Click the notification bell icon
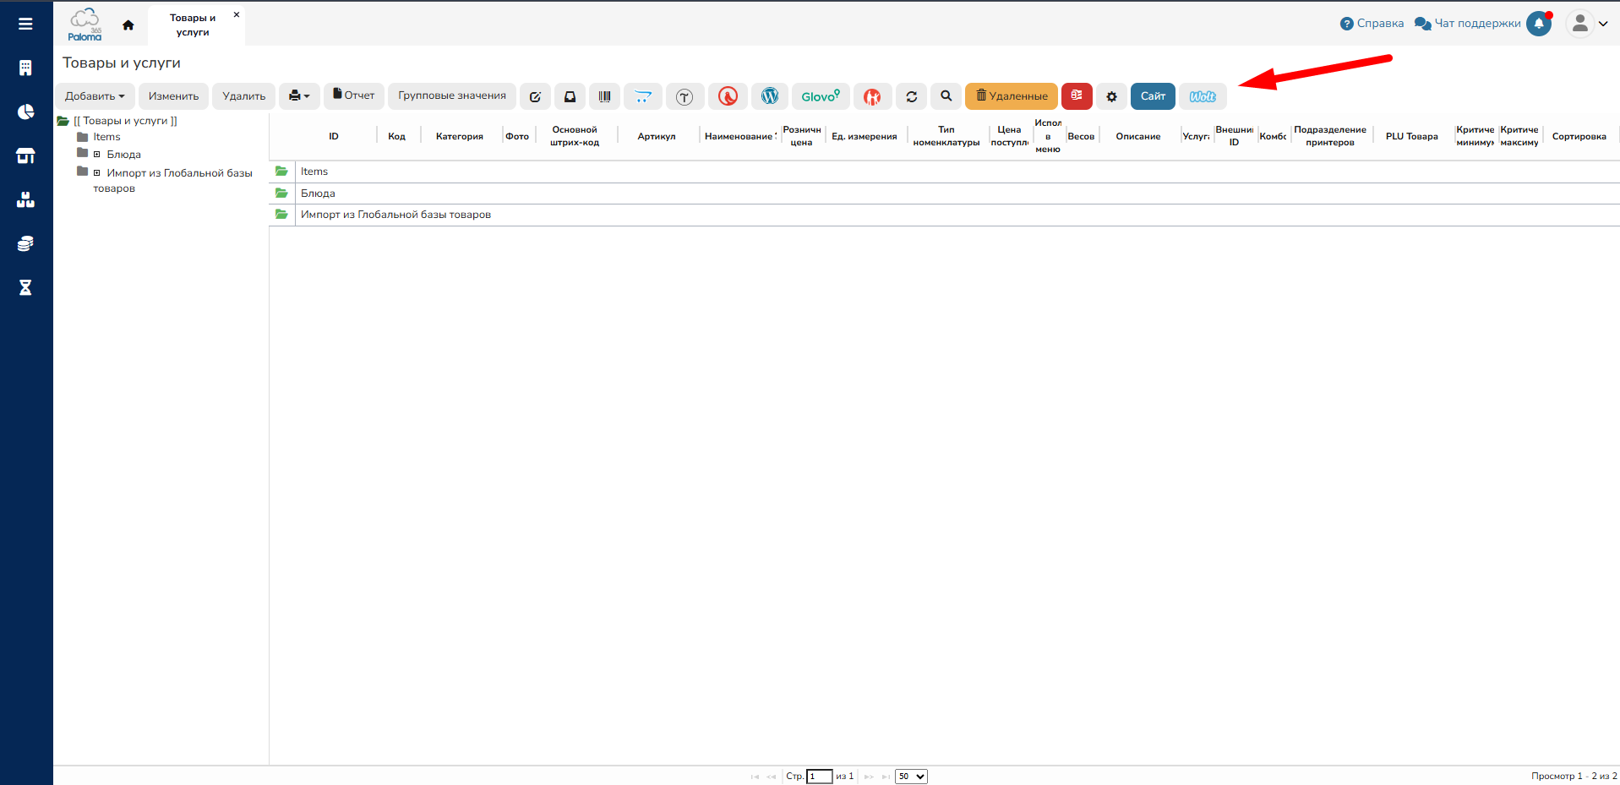Screen dimensions: 1620x785 [1539, 24]
